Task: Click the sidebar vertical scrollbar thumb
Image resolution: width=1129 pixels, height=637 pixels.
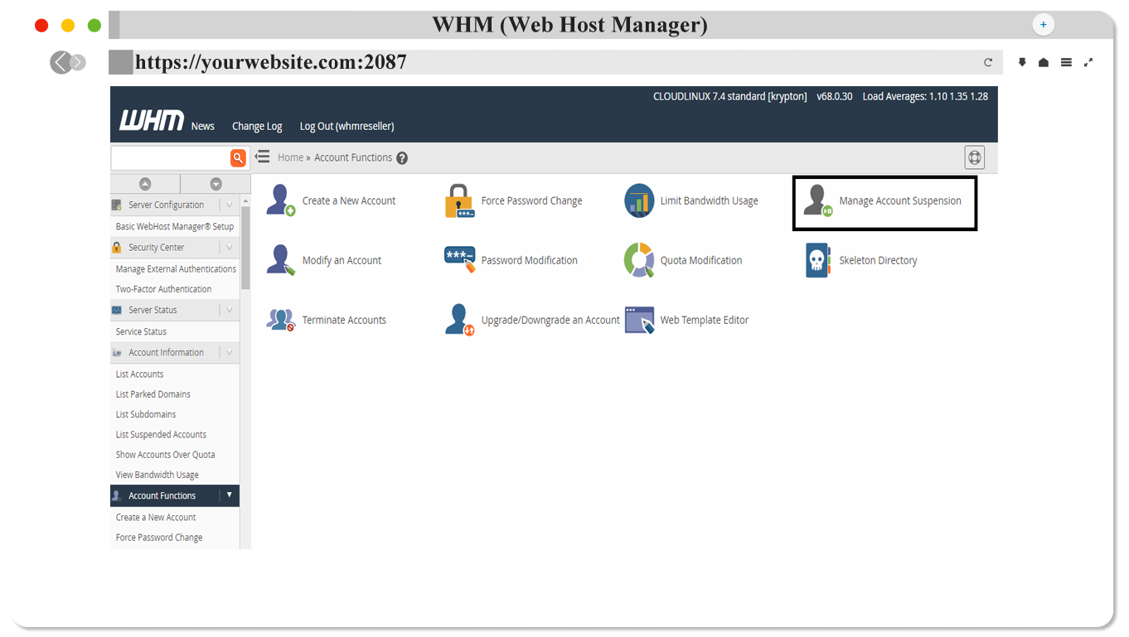Action: 245,248
